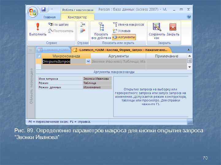
Task: Click Показать все действия button
Action: (101, 31)
